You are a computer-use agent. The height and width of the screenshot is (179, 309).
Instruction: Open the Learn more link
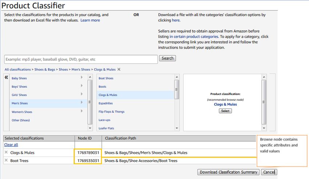90,20
